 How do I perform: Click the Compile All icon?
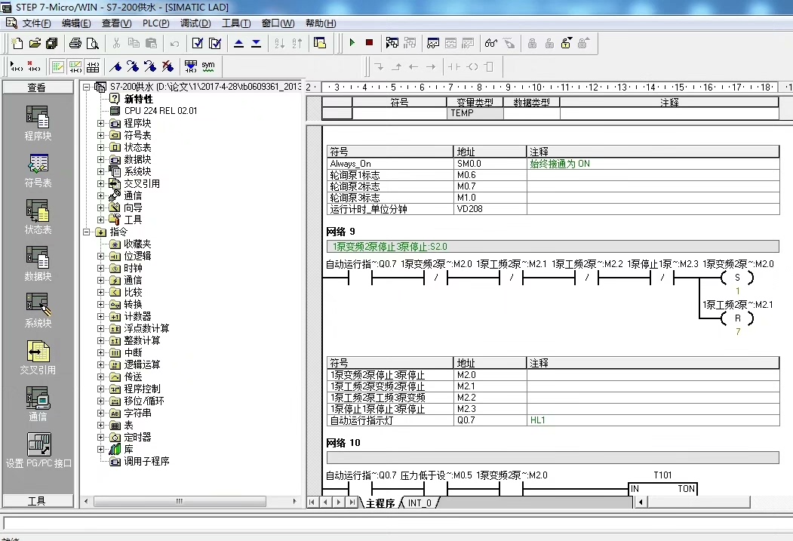[215, 44]
